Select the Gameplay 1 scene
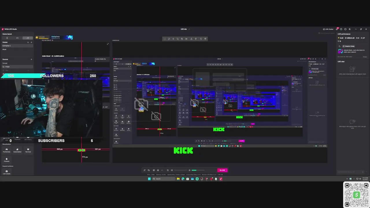 17,46
